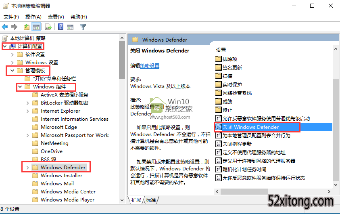This screenshot has width=340, height=214.
Task: Select the Windows Media Player tree item
Action: coord(67,199)
